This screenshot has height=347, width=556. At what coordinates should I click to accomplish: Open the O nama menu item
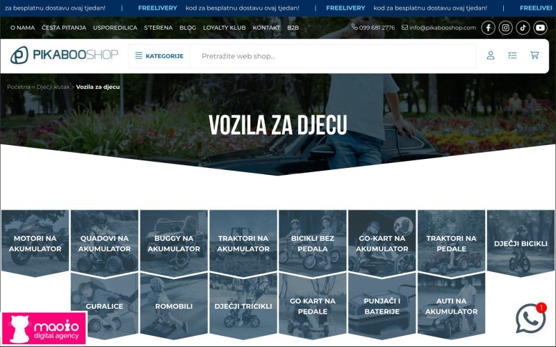pos(22,28)
